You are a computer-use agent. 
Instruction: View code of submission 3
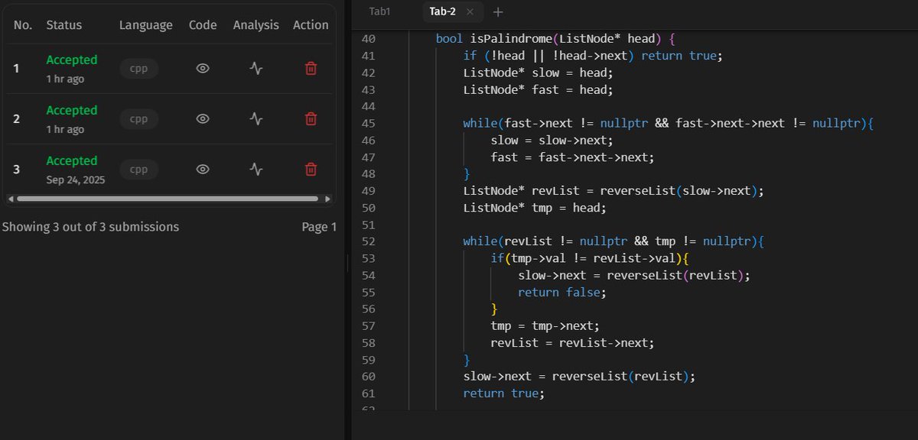coord(203,169)
